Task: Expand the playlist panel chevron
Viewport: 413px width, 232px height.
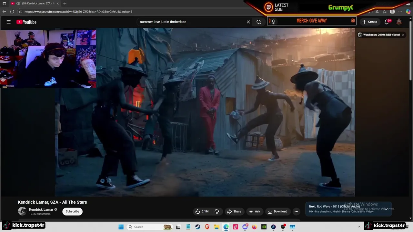Action: click(x=386, y=209)
